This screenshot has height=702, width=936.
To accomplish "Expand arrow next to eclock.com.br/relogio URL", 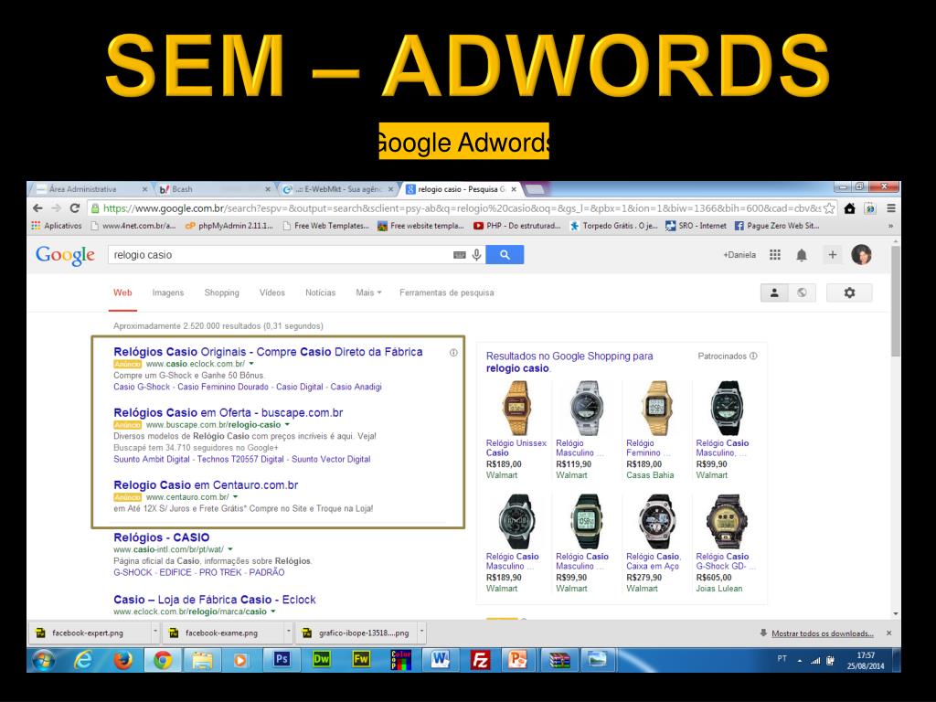I will (273, 612).
